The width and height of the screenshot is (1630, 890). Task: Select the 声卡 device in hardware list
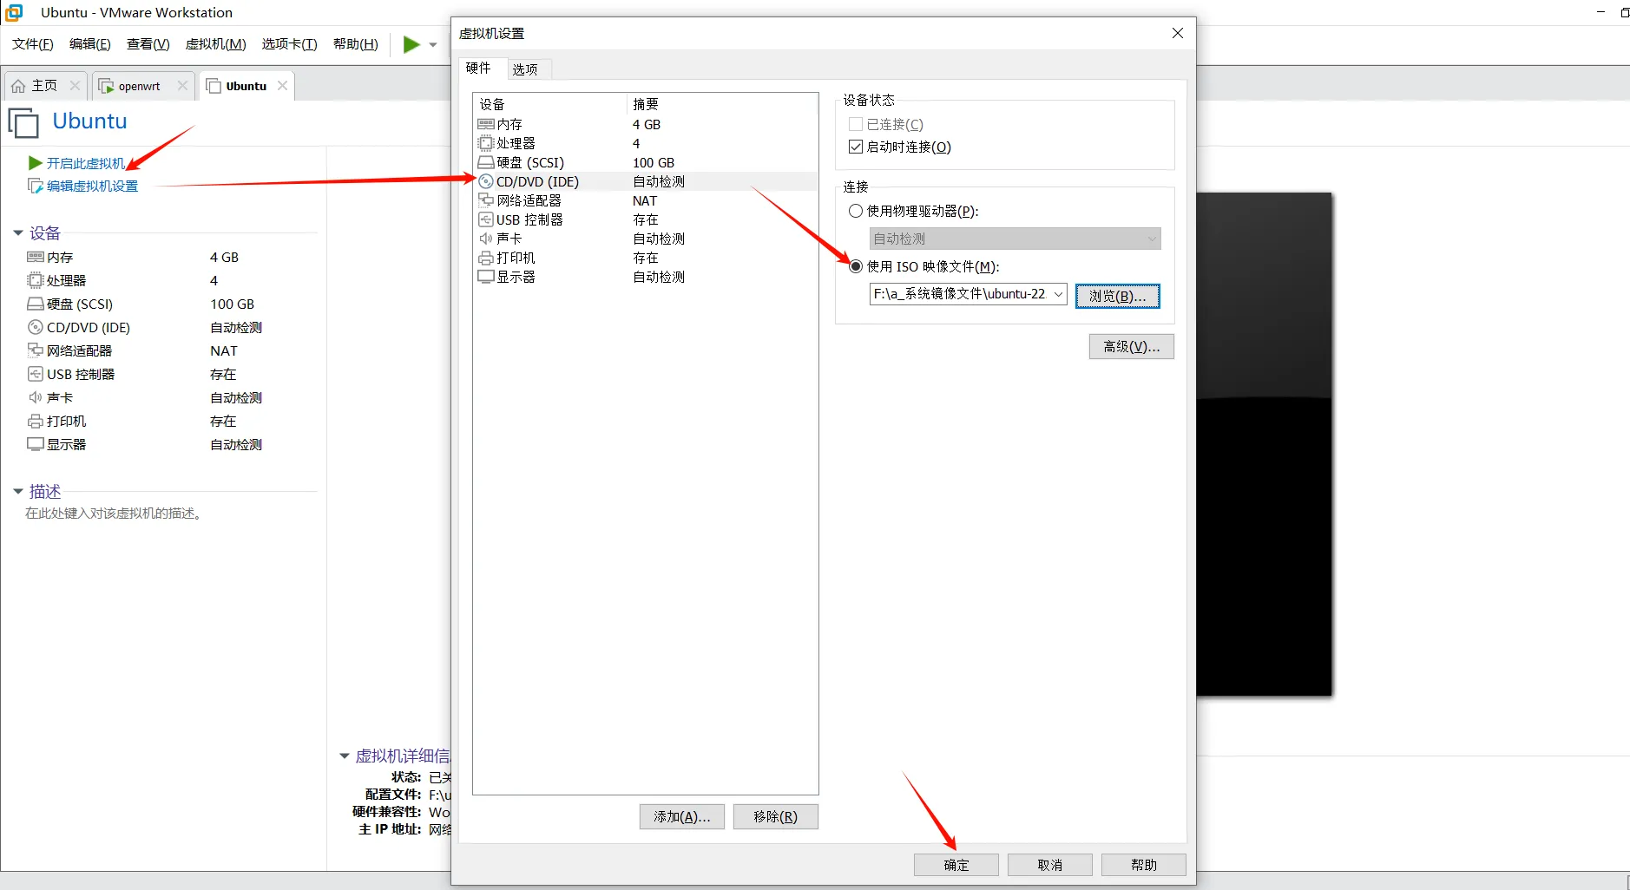coord(509,239)
